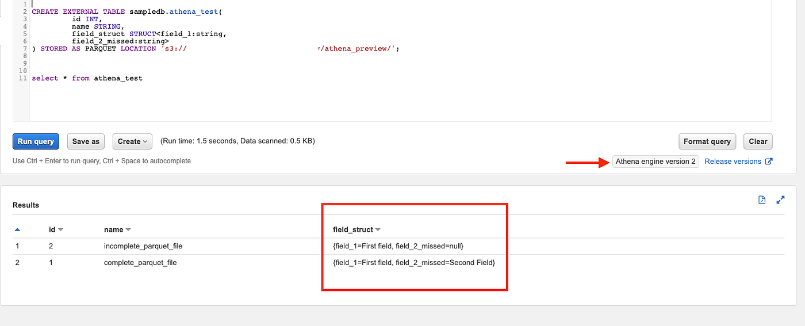Click the CREATE EXTERNAL TABLE statement line

(126, 11)
